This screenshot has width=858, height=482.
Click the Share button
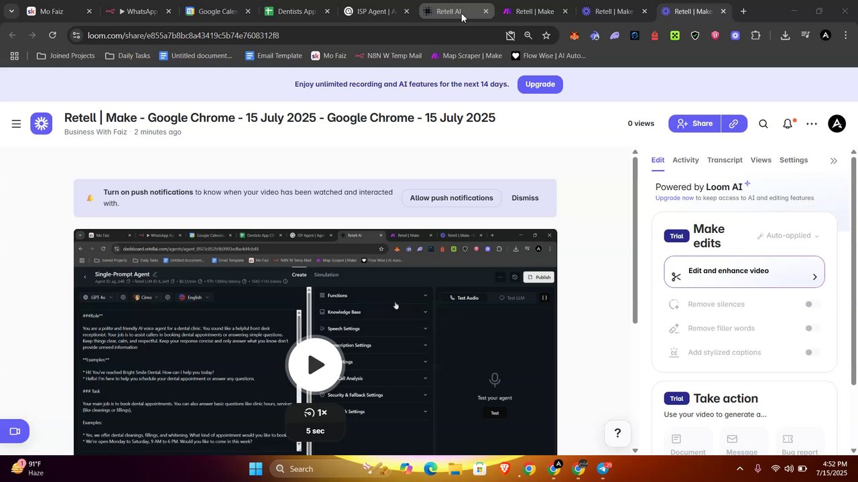pos(694,123)
